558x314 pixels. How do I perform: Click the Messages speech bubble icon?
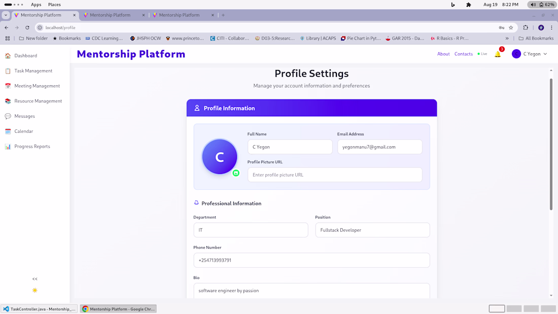click(x=8, y=116)
